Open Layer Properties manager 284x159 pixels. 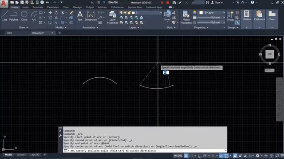112,17
